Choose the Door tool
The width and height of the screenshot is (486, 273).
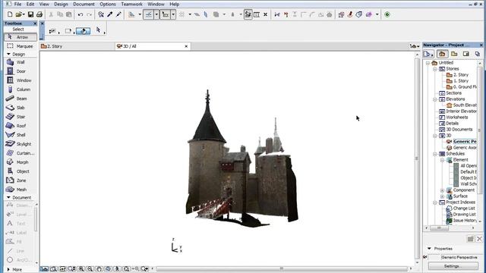[x=21, y=71]
